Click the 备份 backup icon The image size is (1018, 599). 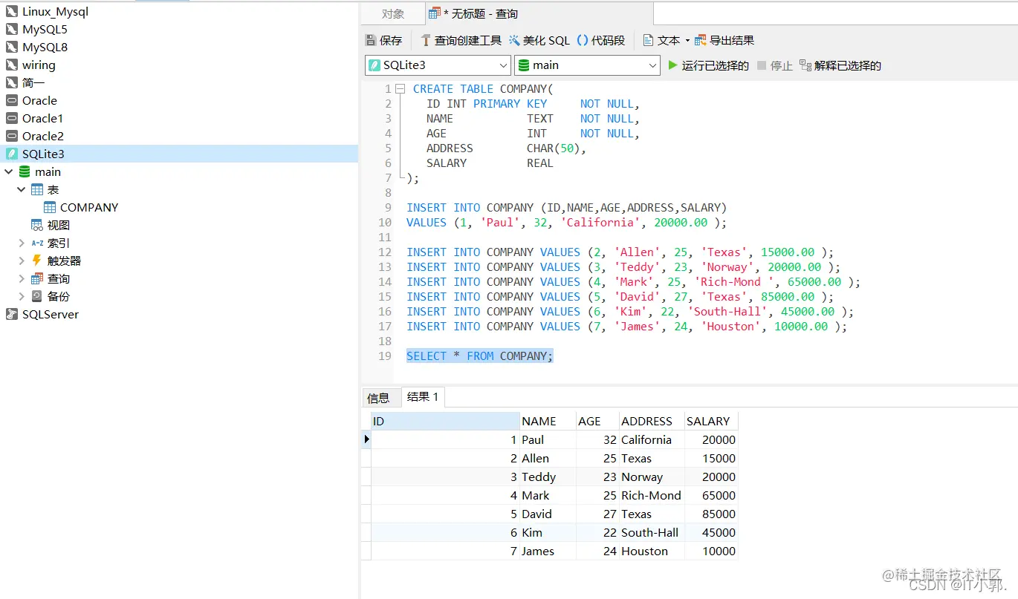click(37, 297)
